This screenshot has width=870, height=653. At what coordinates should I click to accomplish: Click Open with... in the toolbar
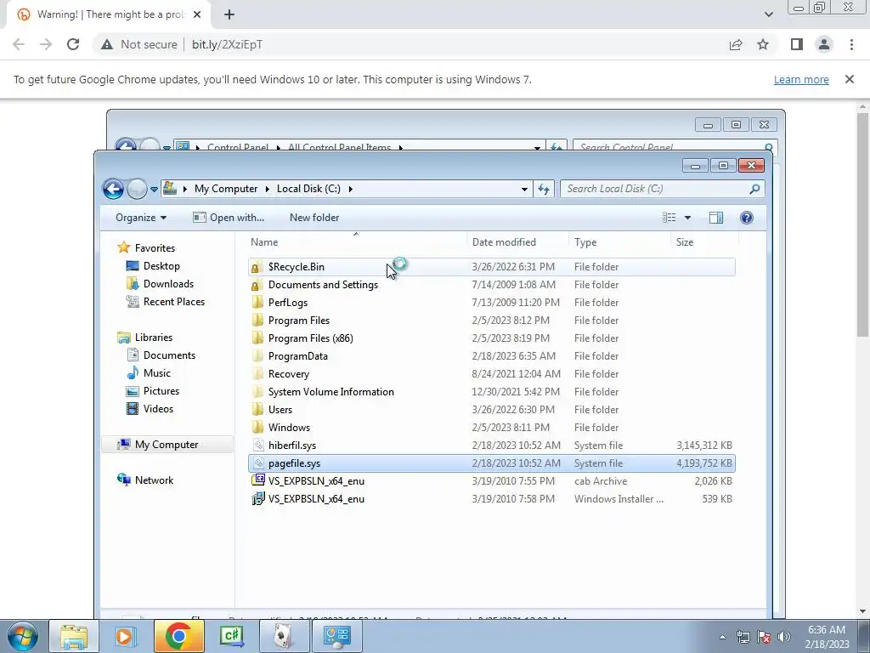pos(229,218)
